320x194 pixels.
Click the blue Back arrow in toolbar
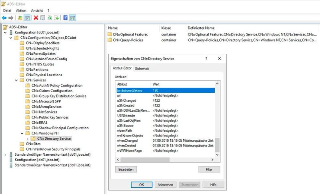pyautogui.click(x=4, y=18)
